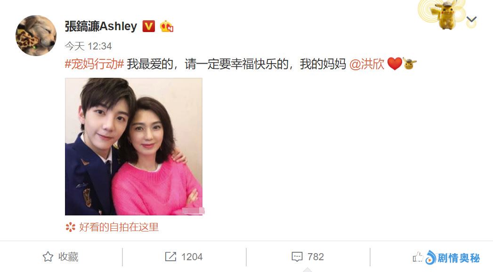This screenshot has width=493, height=272.
Task: Expand the post options chevron menu
Action: 471,19
